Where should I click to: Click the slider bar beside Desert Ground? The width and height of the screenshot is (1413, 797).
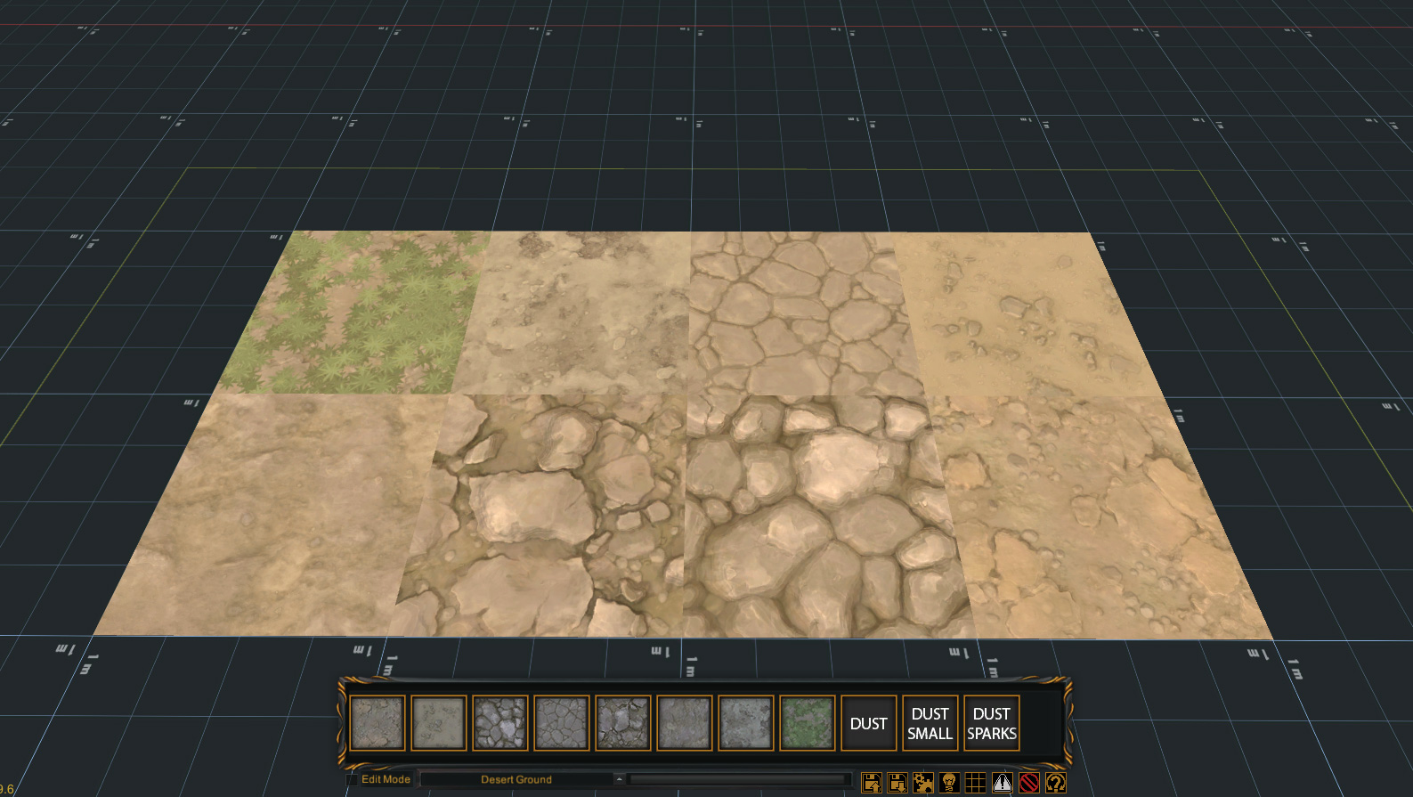point(738,779)
